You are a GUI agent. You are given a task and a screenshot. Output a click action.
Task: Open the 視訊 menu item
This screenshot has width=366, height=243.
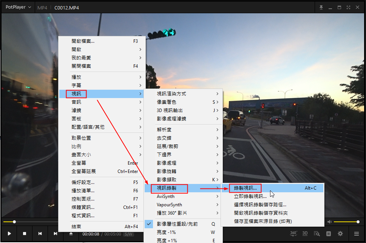point(102,94)
